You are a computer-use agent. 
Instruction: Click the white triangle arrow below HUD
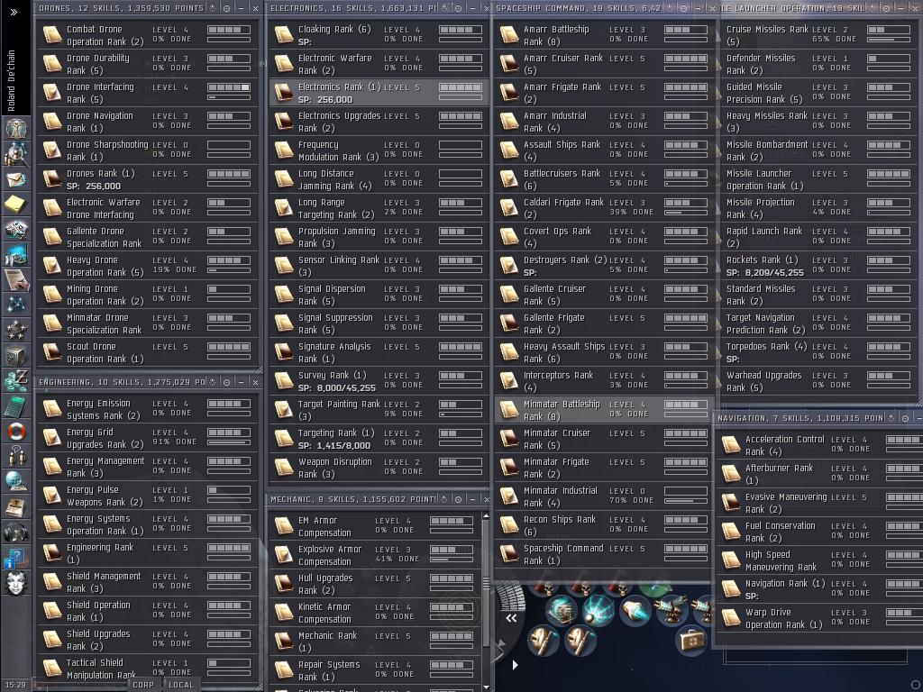515,665
